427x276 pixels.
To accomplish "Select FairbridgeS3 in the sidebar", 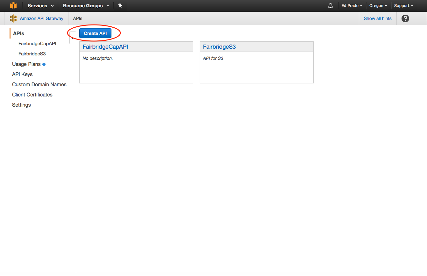I will tap(32, 54).
